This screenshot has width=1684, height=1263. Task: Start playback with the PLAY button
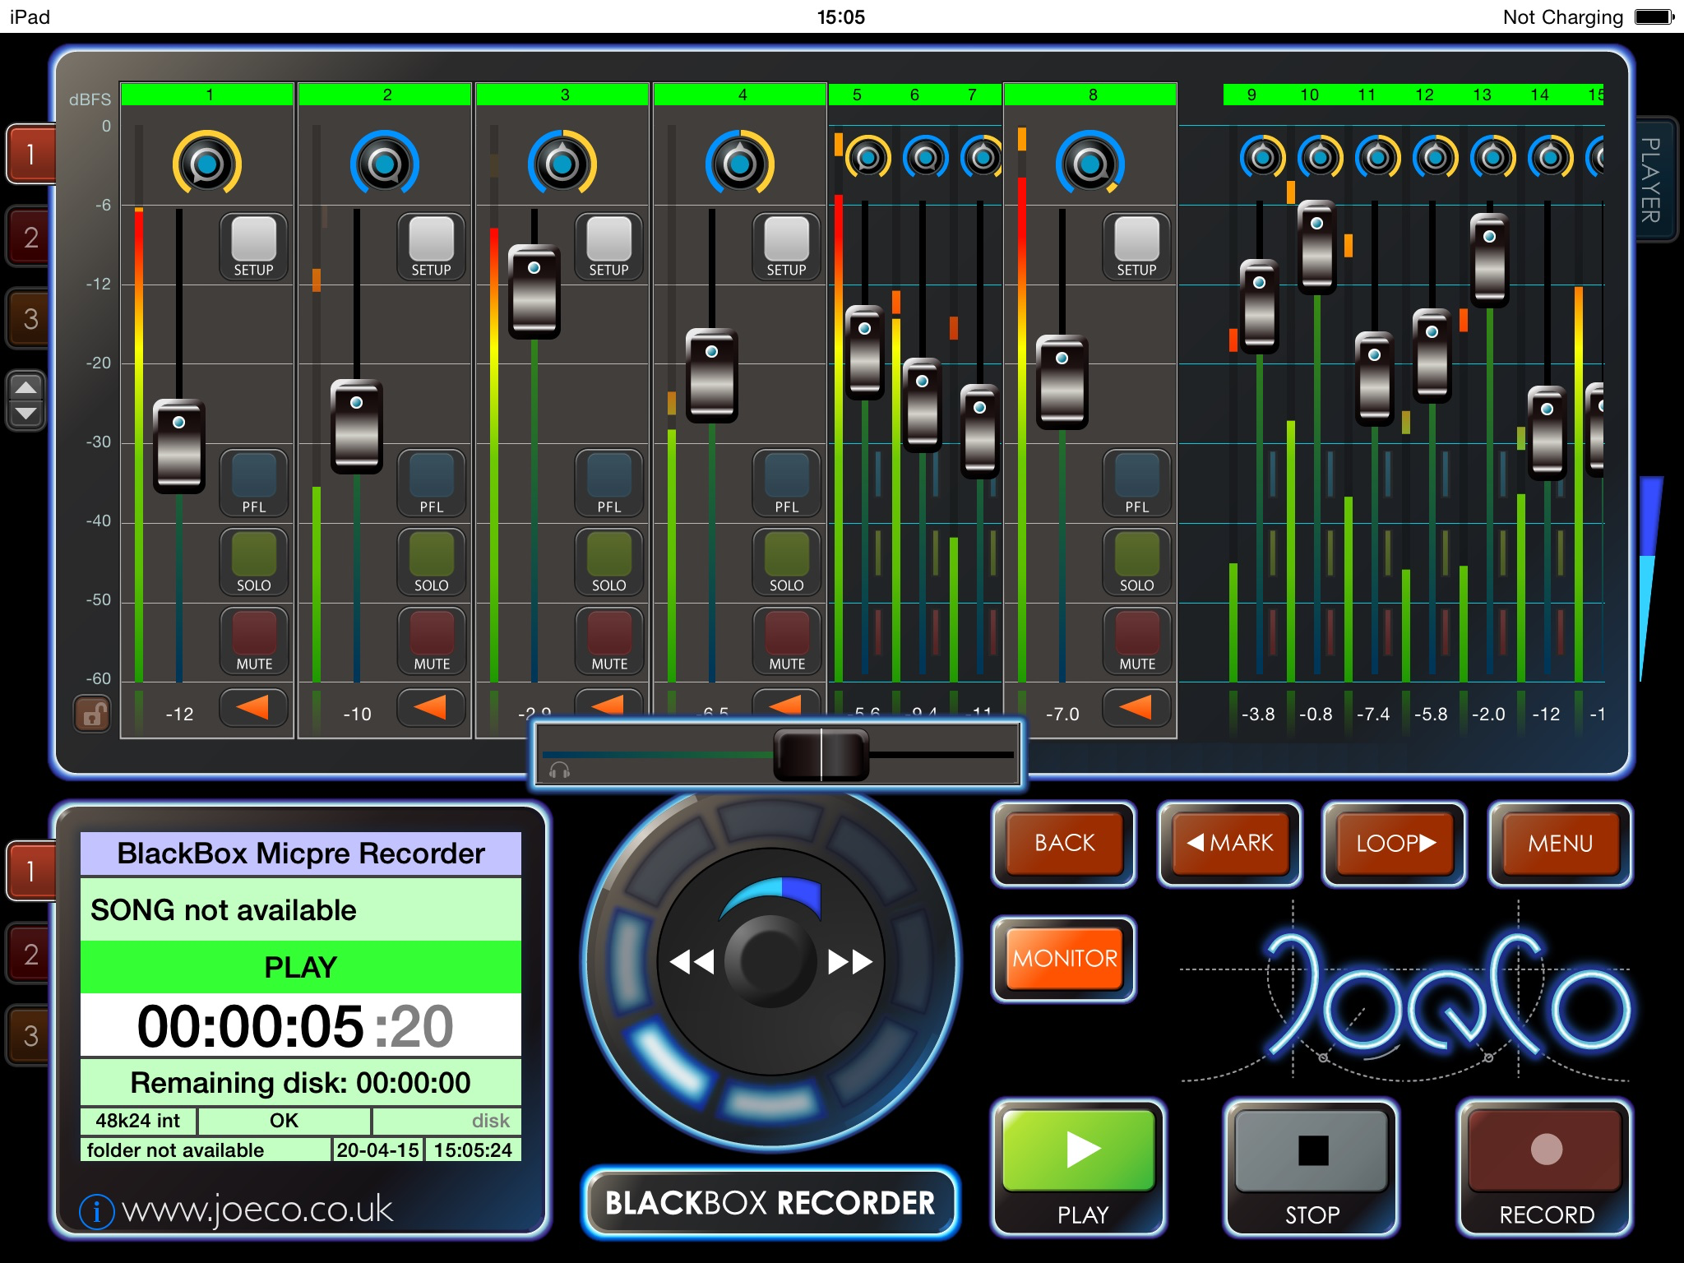click(x=1078, y=1168)
